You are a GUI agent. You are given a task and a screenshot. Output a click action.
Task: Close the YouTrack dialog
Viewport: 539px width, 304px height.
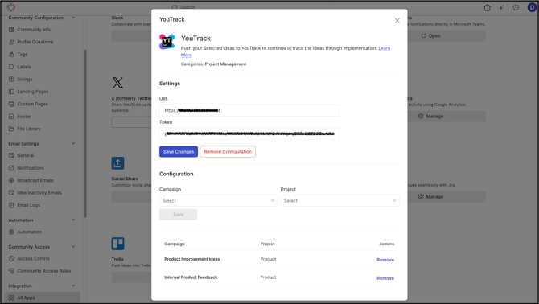click(397, 21)
